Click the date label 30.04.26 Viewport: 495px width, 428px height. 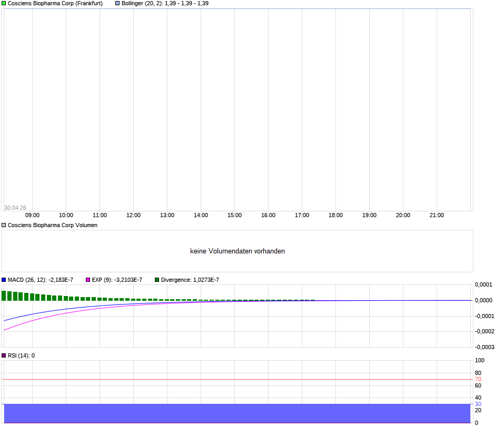click(x=15, y=208)
